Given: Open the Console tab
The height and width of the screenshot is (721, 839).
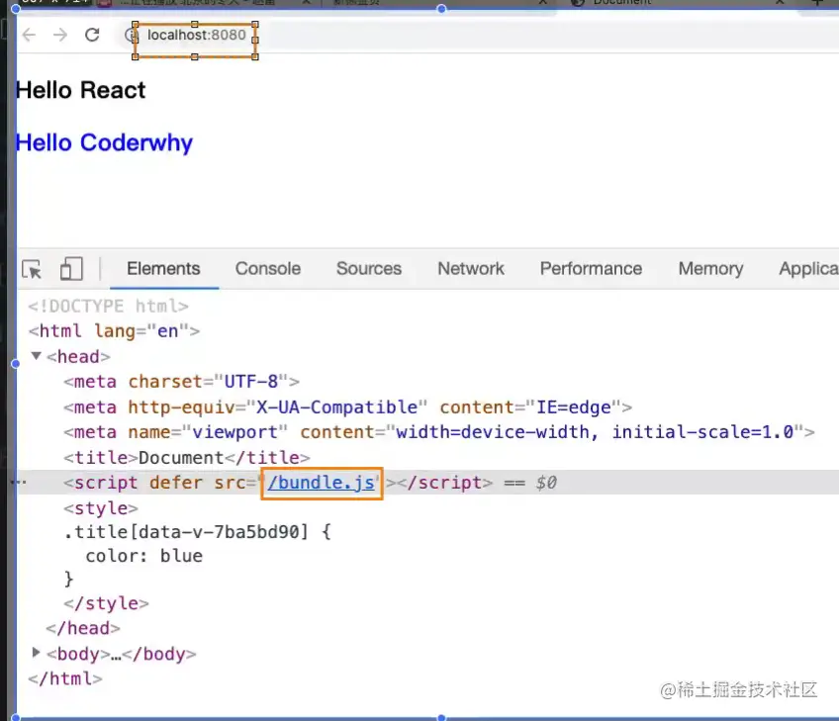Looking at the screenshot, I should pyautogui.click(x=267, y=268).
